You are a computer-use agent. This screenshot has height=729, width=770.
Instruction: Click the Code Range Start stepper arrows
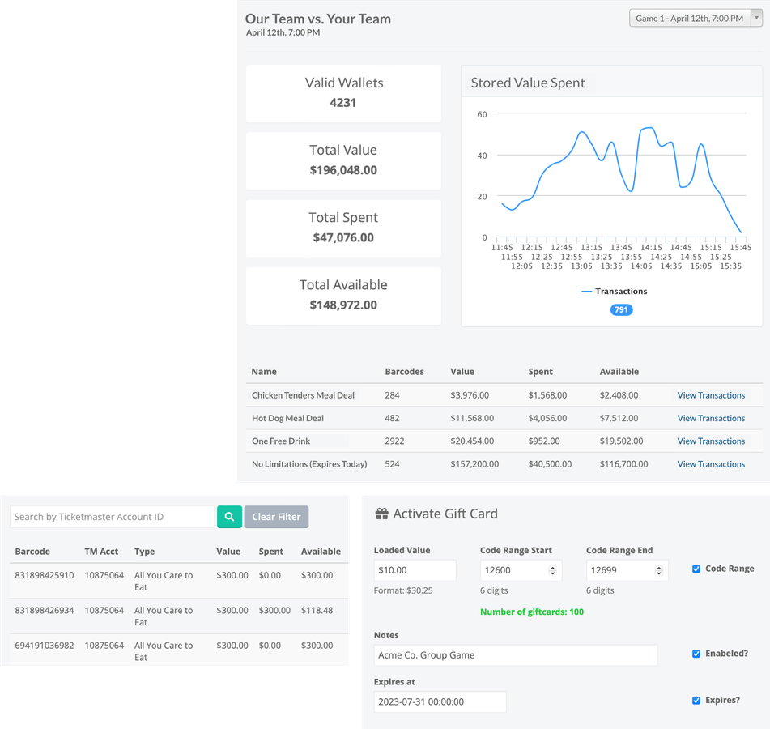point(552,570)
